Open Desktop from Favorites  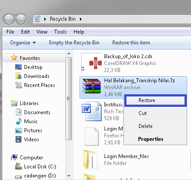coord(33,67)
